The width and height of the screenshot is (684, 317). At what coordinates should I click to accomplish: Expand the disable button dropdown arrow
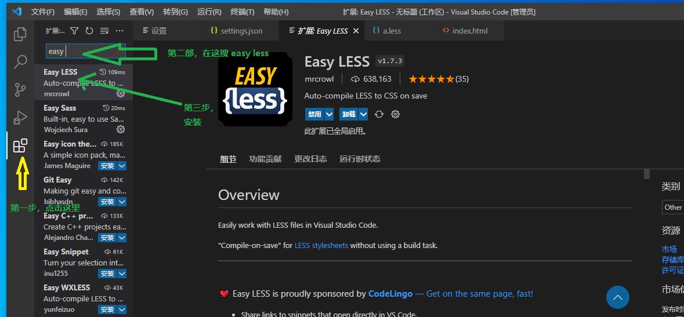coord(330,114)
